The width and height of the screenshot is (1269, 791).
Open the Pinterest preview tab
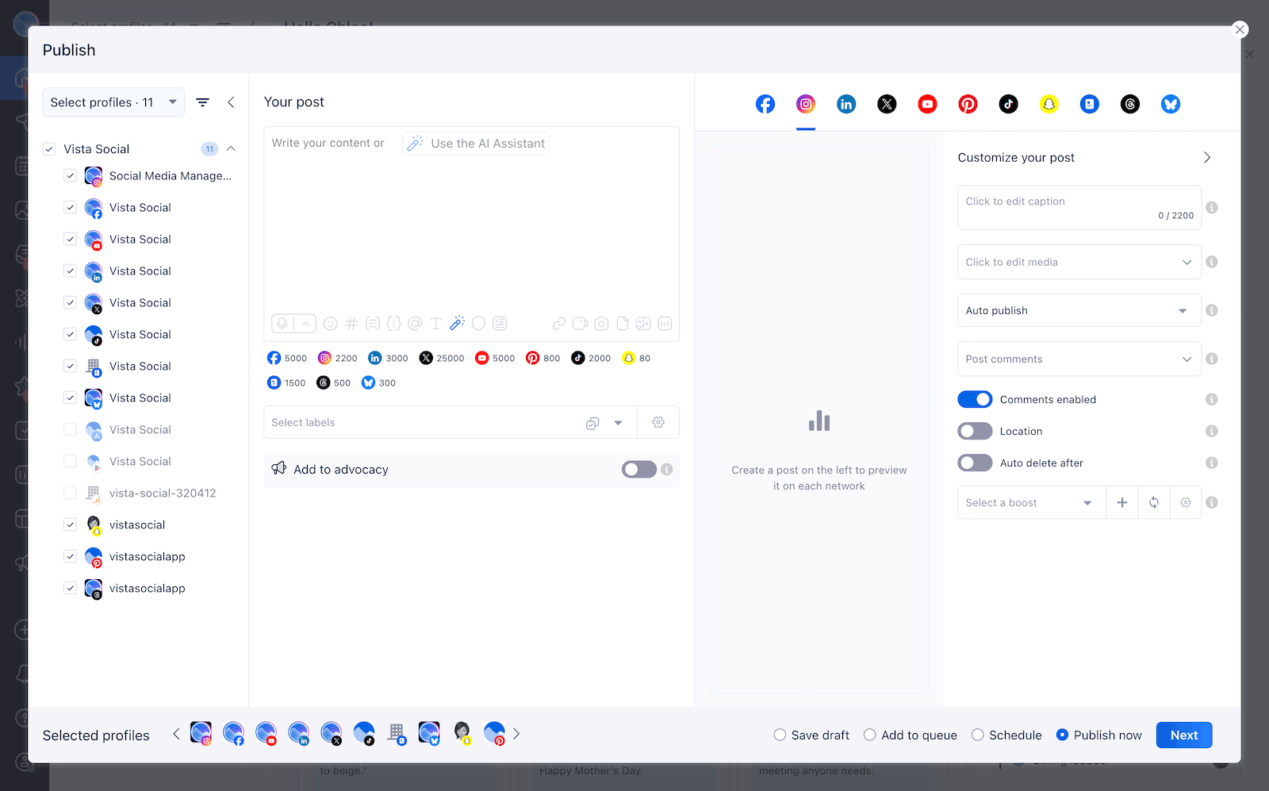[x=968, y=104]
